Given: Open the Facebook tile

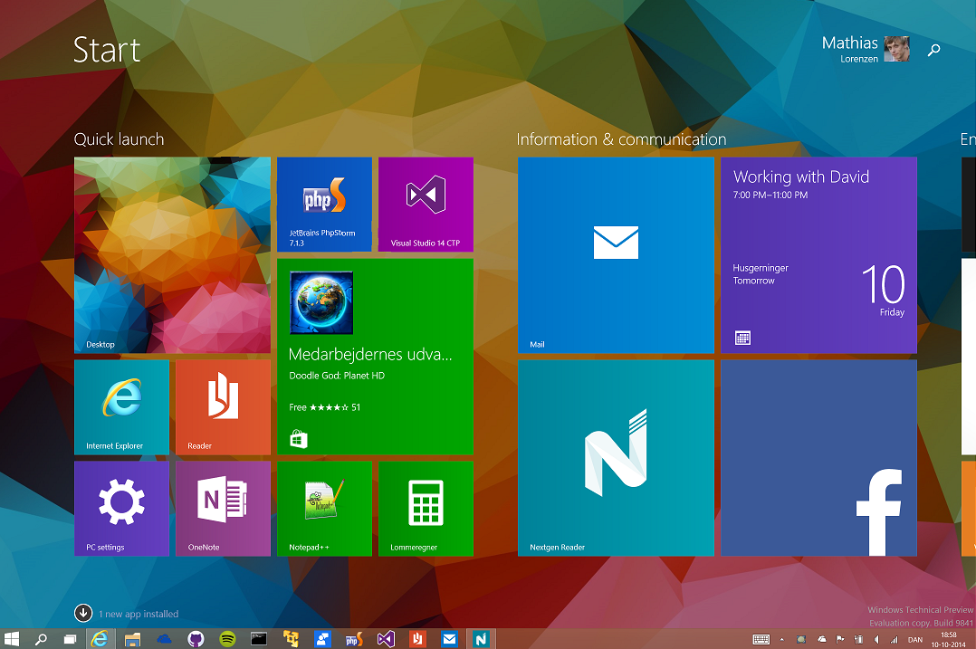Looking at the screenshot, I should point(818,457).
